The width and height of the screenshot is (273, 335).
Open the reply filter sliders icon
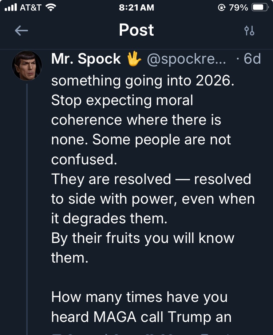pos(249,31)
